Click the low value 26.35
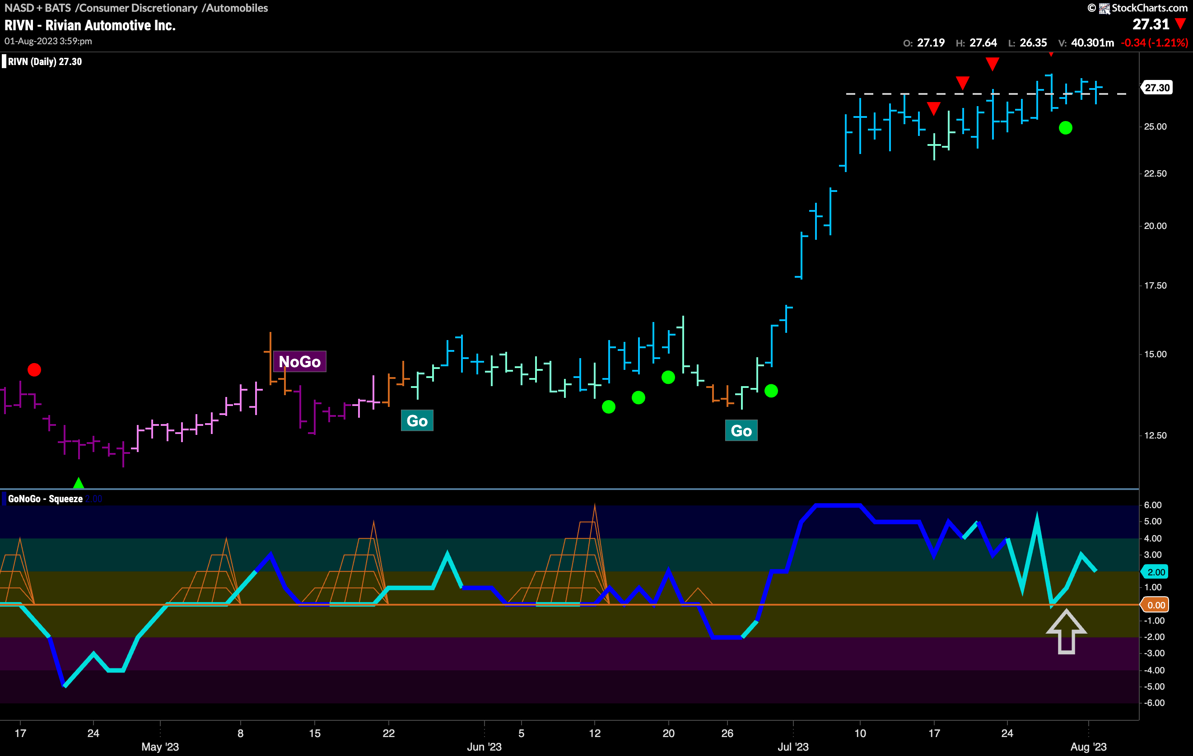The width and height of the screenshot is (1193, 756). click(x=1033, y=42)
